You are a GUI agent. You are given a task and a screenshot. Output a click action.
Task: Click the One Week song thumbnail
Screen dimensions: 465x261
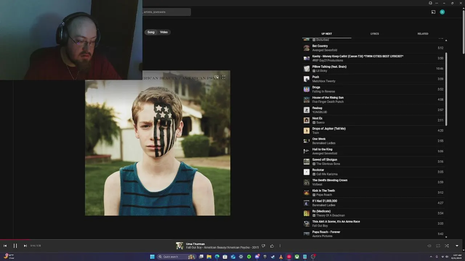307,141
